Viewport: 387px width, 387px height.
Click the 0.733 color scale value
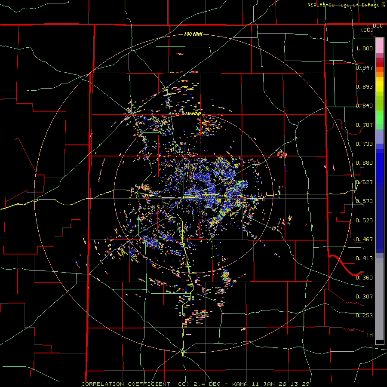coord(364,144)
